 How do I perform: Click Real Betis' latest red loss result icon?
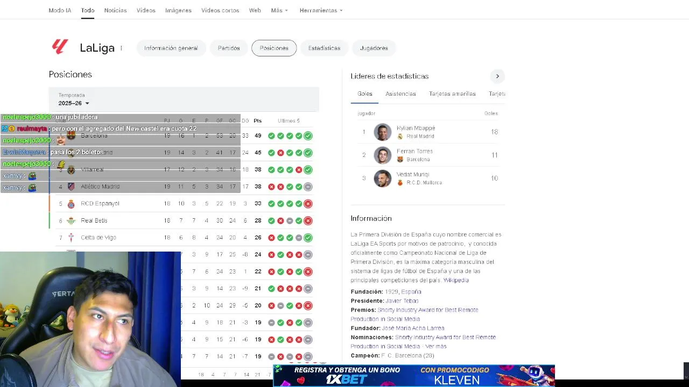[x=308, y=220]
